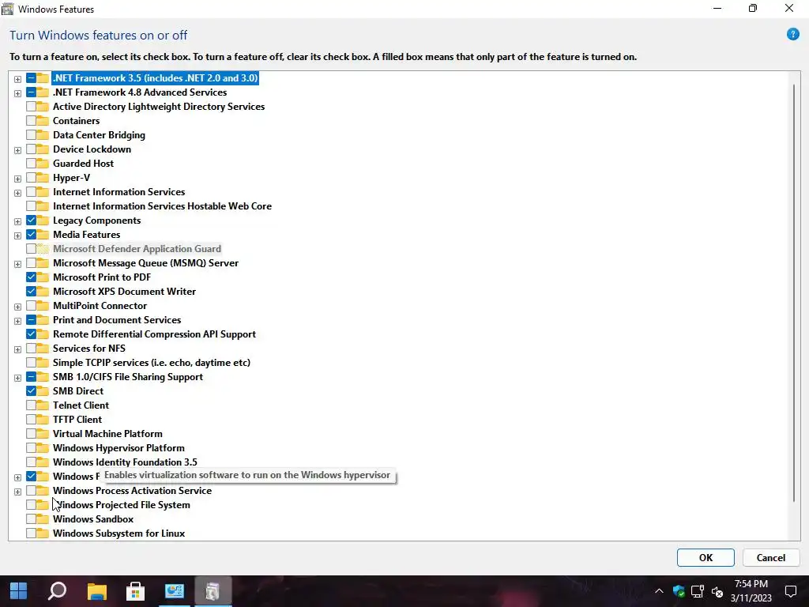The height and width of the screenshot is (607, 809).
Task: Select the MultiPoint Connector label
Action: (x=100, y=306)
